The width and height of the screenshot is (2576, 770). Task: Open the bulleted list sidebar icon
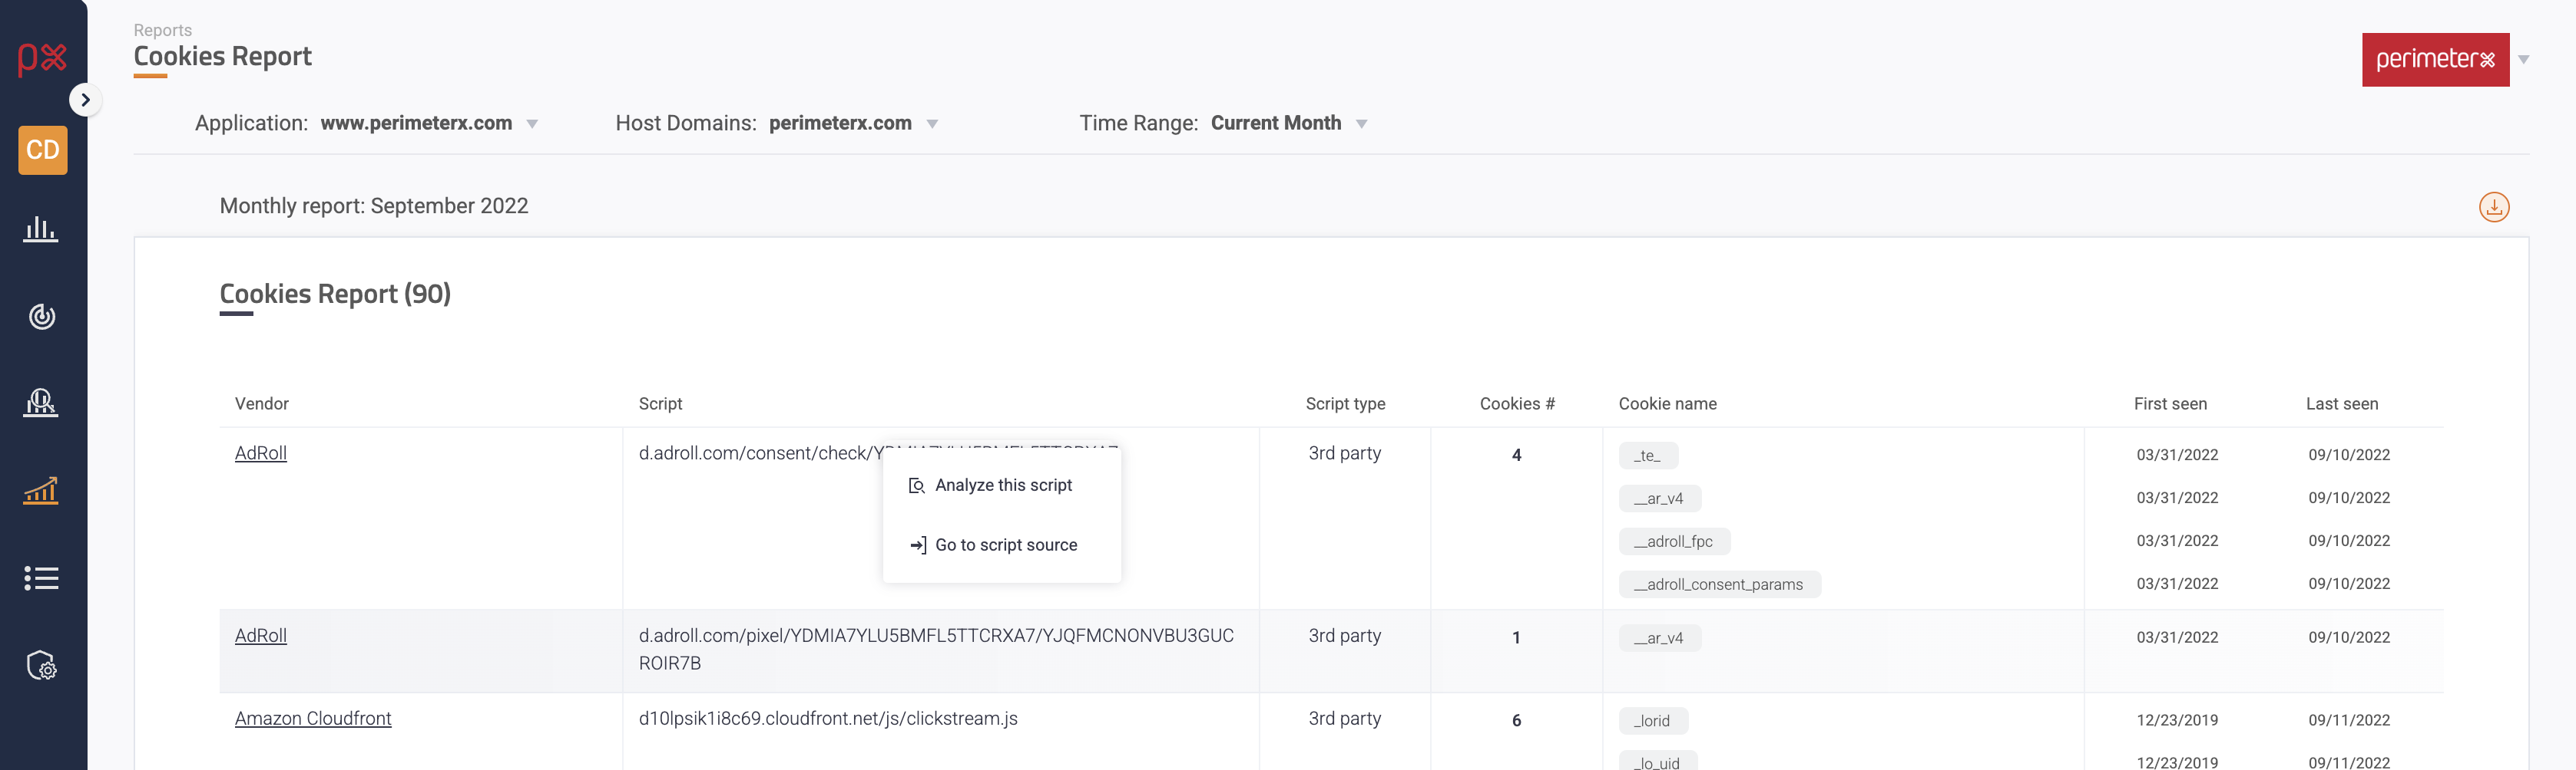click(41, 578)
